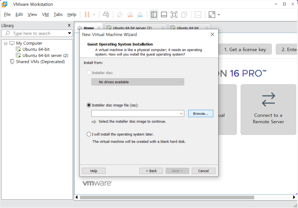Viewport: 298px width, 208px height.
Task: Click the Take Snapshot toolbar icon
Action: (x=120, y=15)
